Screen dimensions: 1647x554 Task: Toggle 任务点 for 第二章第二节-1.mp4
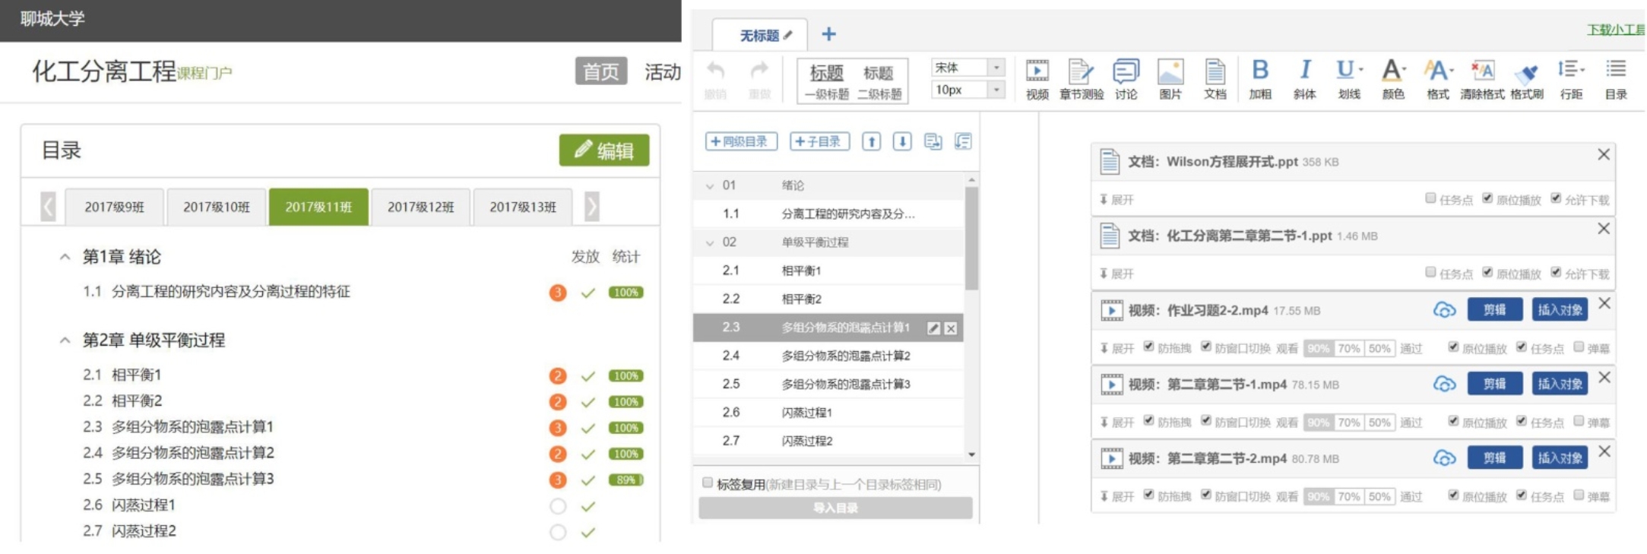point(1521,420)
